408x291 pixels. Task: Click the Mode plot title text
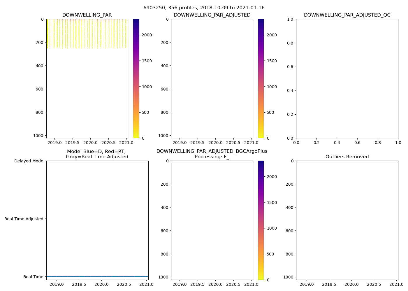[97, 154]
